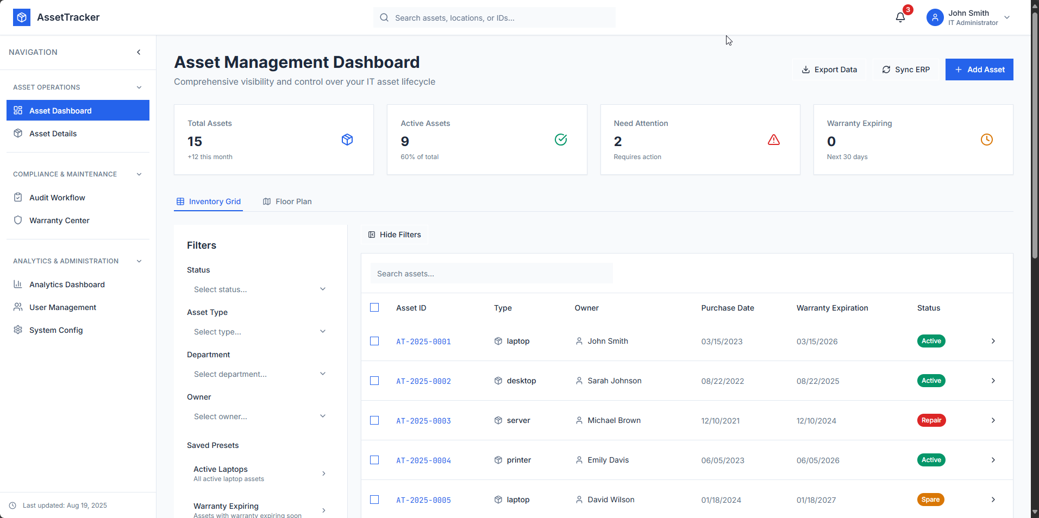Open Warranty Center from the sidebar
This screenshot has height=518, width=1039.
pos(78,220)
